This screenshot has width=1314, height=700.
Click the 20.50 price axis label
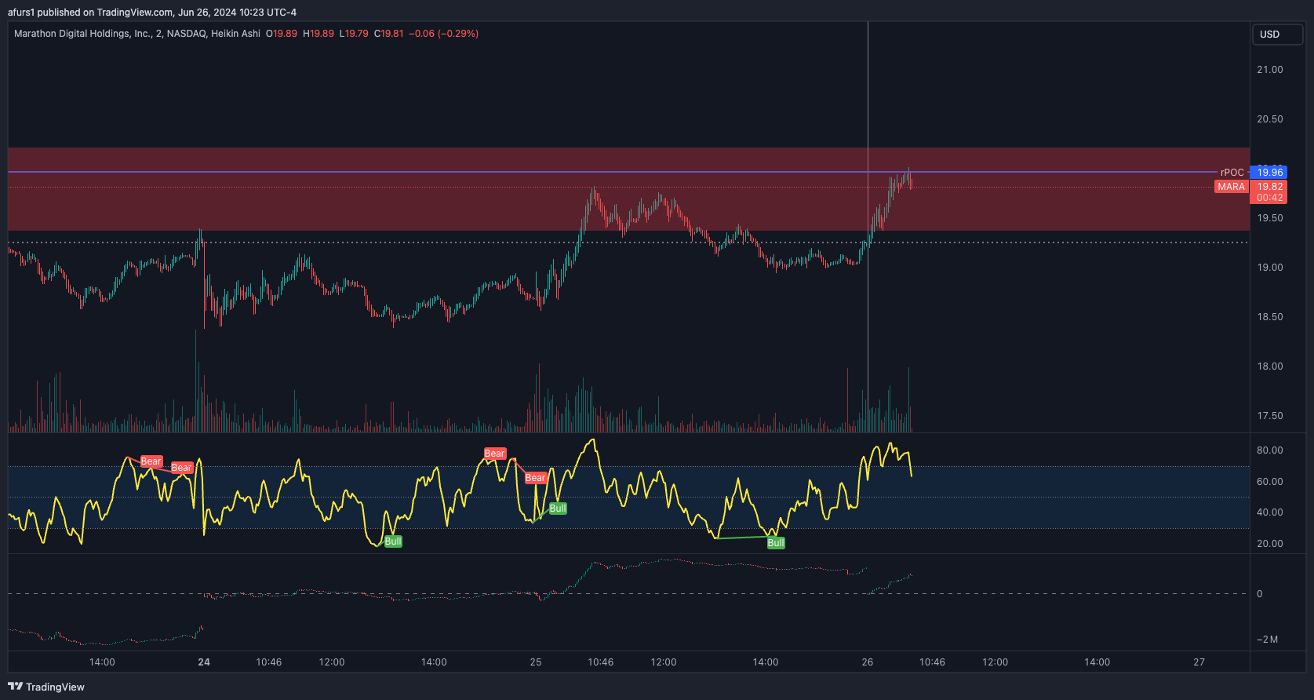1270,119
